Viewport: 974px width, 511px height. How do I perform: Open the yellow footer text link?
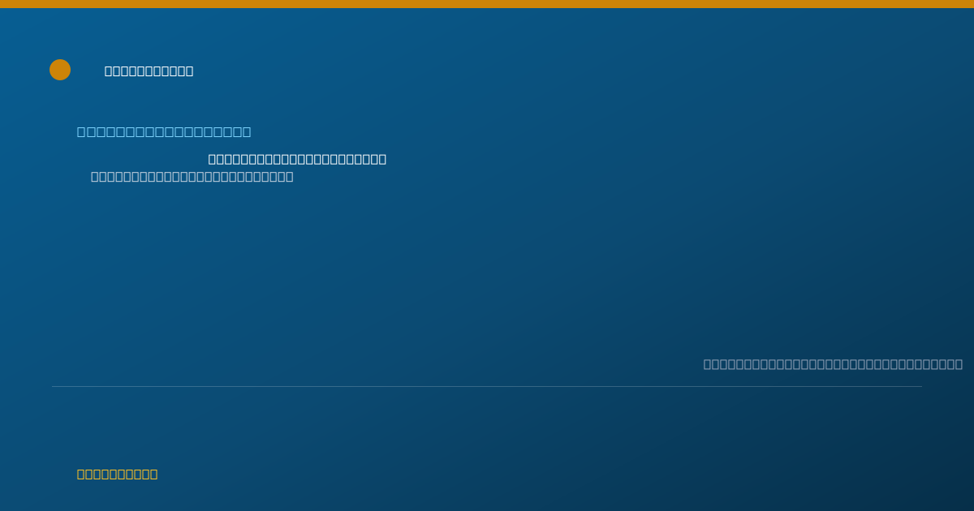click(118, 474)
